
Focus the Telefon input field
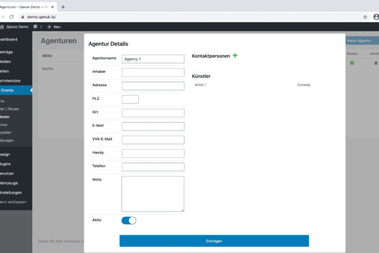point(153,167)
